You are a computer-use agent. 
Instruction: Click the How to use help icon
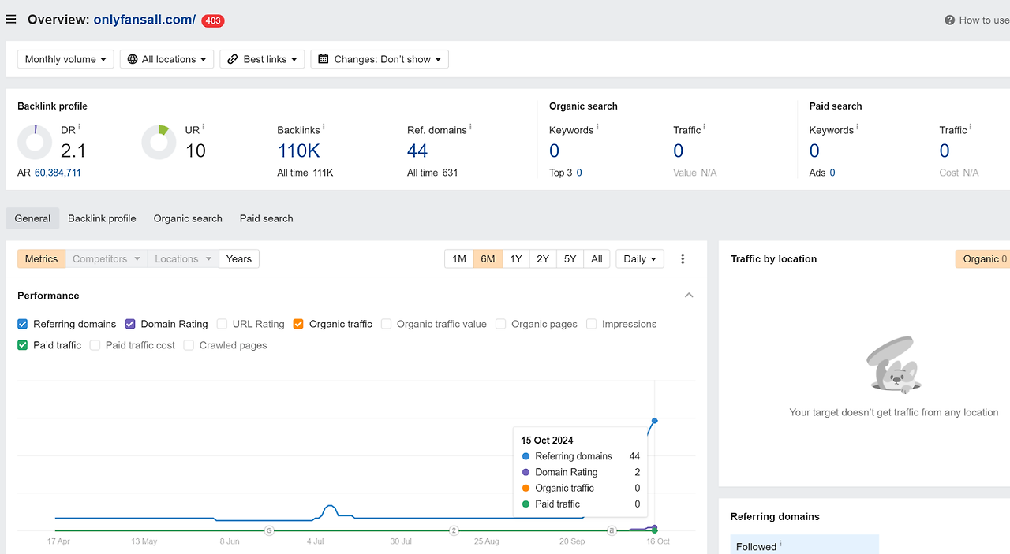(950, 20)
